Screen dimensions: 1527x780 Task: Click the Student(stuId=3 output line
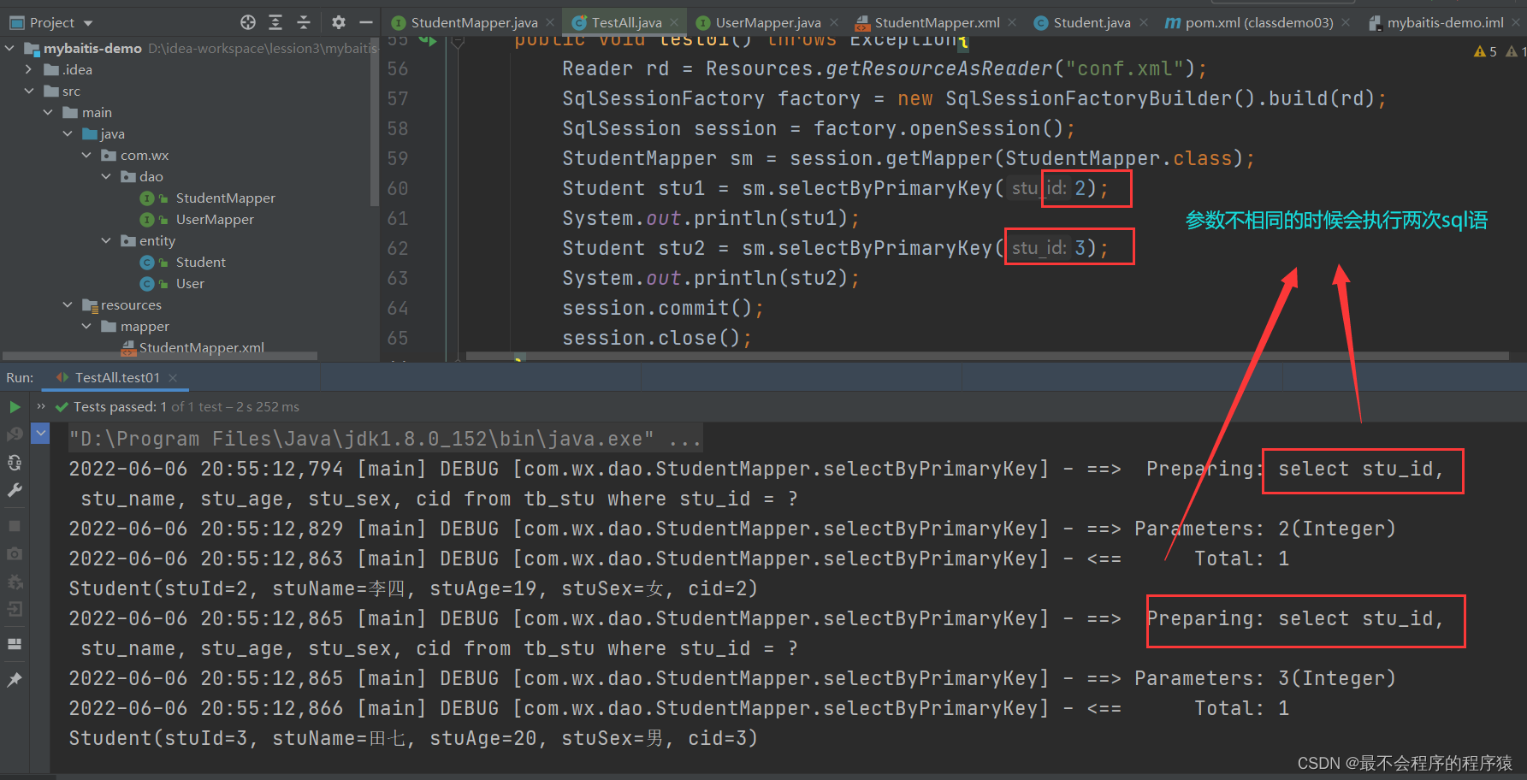[x=413, y=738]
